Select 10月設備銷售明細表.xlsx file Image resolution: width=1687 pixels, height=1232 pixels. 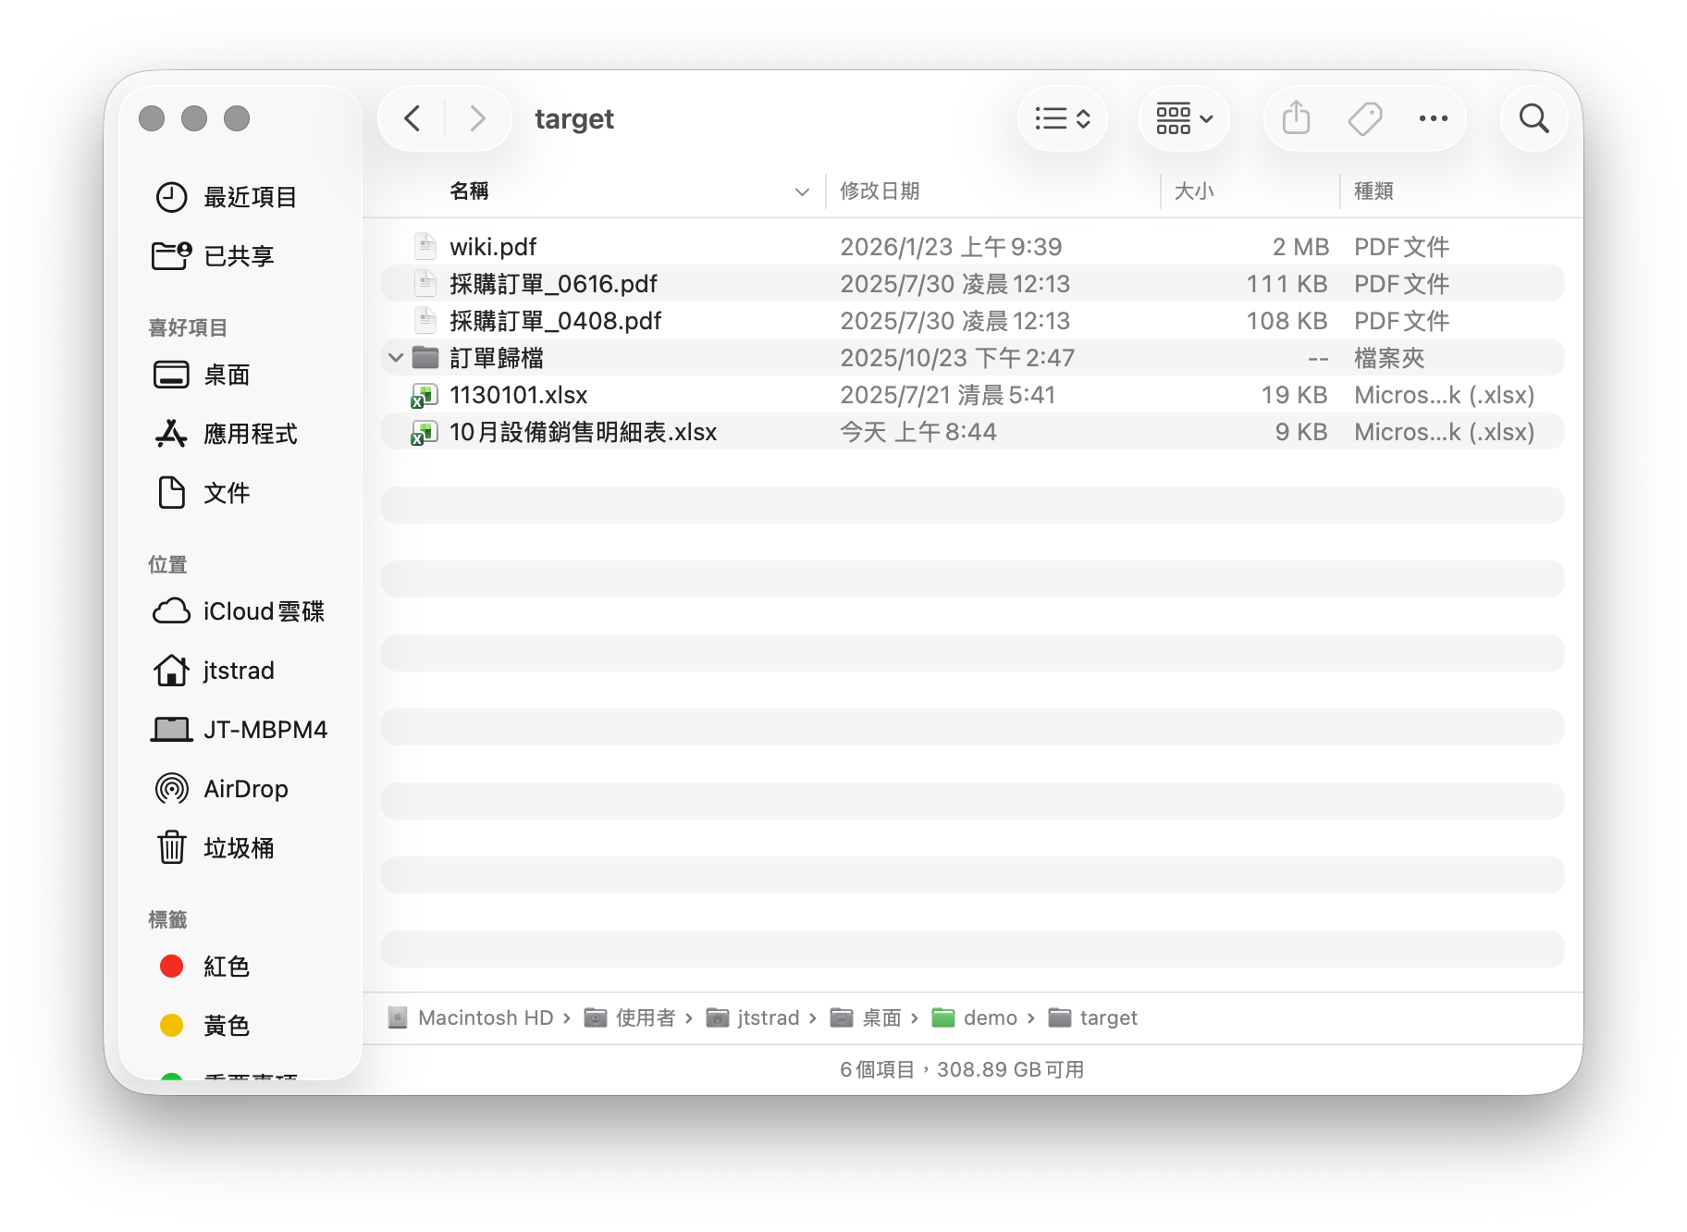tap(583, 432)
